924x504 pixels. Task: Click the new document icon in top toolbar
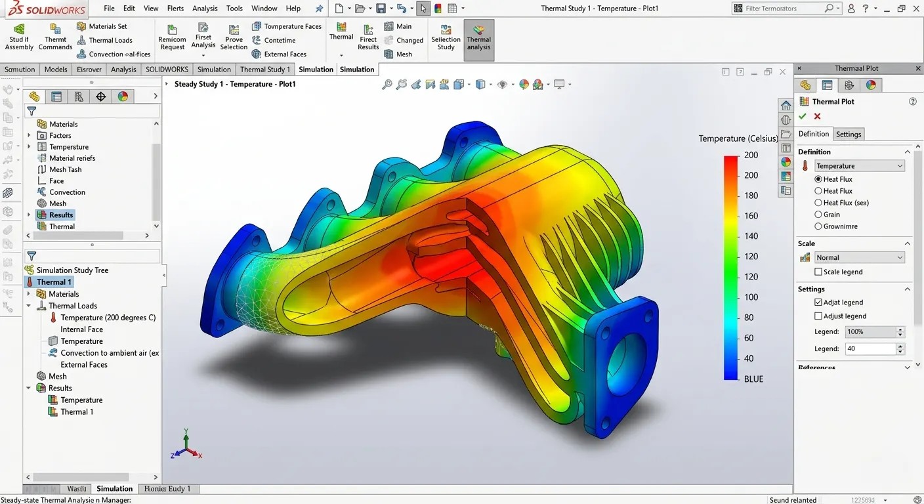tap(339, 9)
